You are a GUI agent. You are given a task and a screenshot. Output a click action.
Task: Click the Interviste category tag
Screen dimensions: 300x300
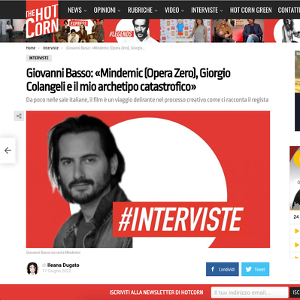(39, 58)
